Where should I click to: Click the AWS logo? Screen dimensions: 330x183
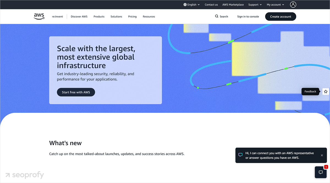39,16
